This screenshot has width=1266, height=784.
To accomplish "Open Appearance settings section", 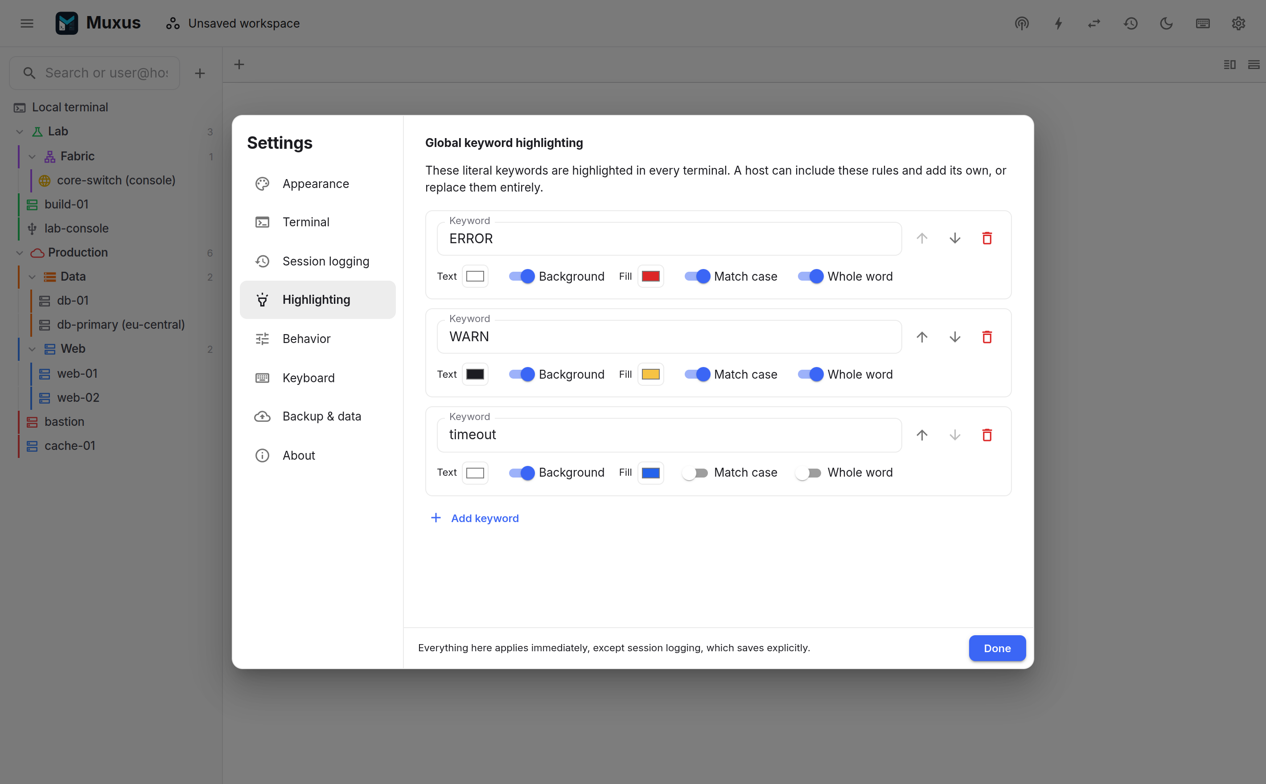I will pyautogui.click(x=317, y=184).
